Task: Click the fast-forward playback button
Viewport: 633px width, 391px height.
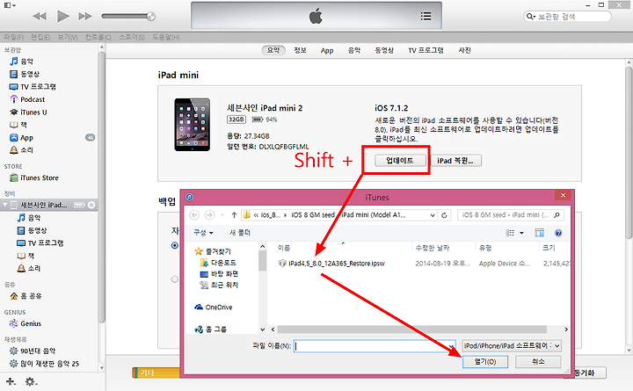Action: (x=85, y=16)
